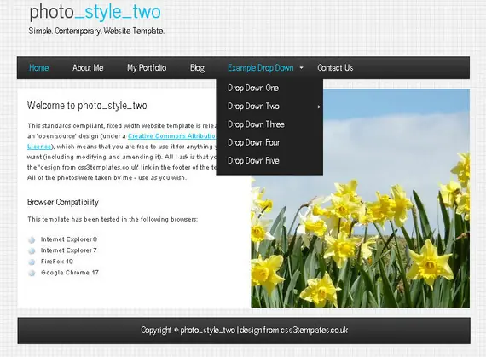
Task: Click the bullet icon beside Internet Explorer 8
Action: pyautogui.click(x=32, y=239)
